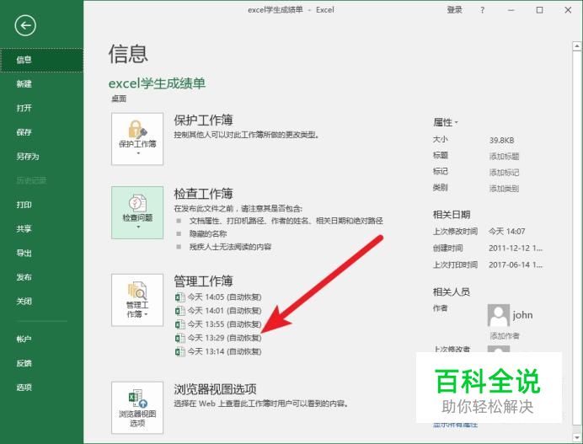Expand the 检查问题 dropdown button
Image resolution: width=583 pixels, height=444 pixels.
(137, 212)
